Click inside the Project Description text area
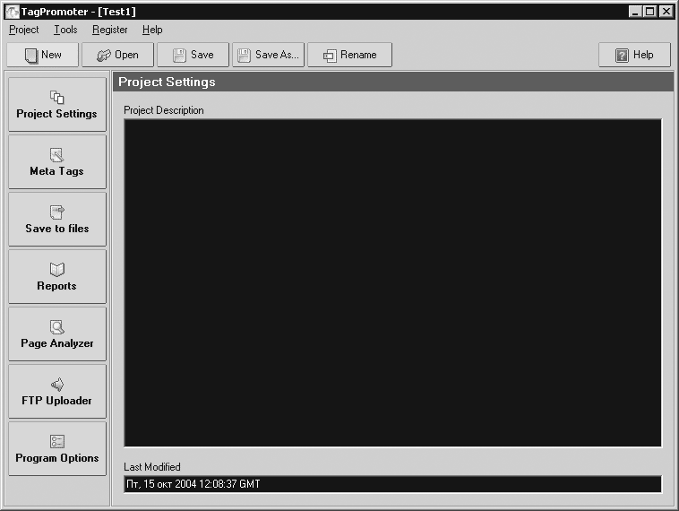679x511 pixels. click(392, 282)
